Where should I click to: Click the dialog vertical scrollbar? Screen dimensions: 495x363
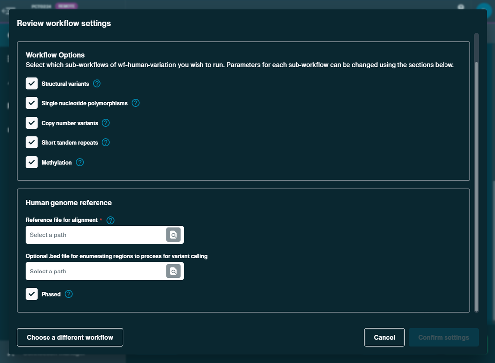point(476,186)
